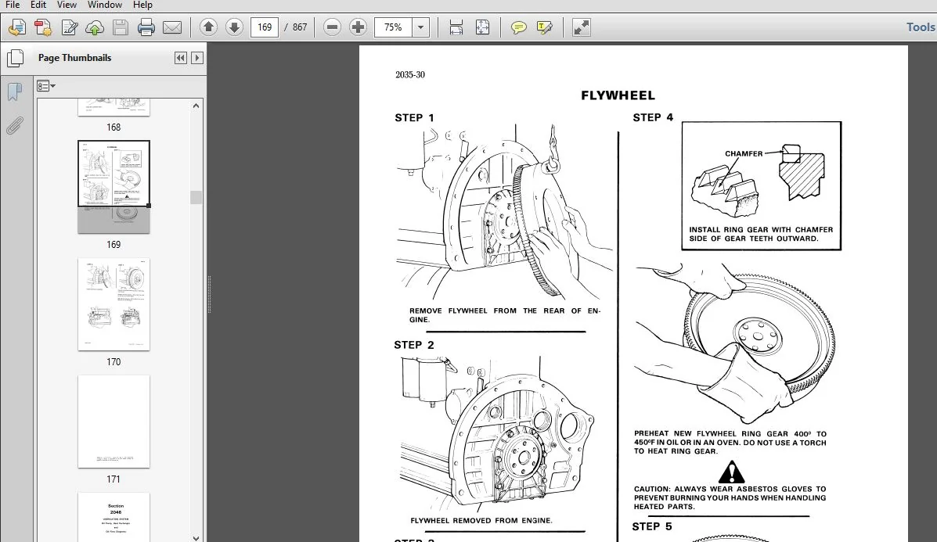Click the page label 2035-30
The height and width of the screenshot is (542, 937).
tap(410, 74)
